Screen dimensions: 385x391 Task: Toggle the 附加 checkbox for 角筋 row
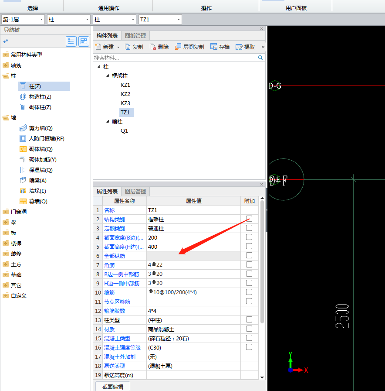[249, 264]
